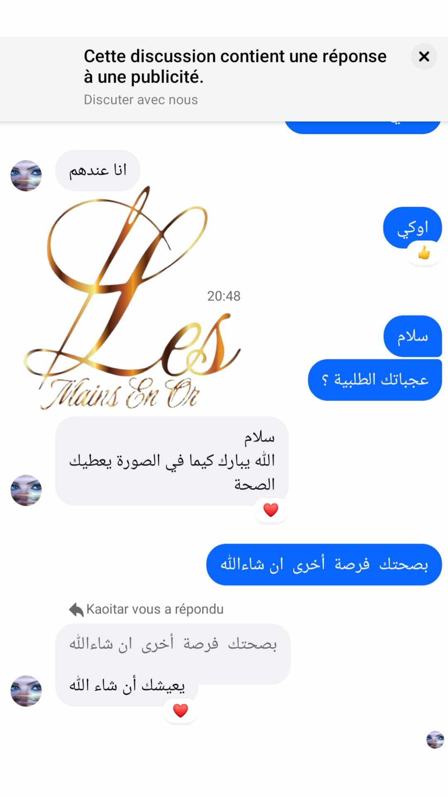
Task: Select the blue 'بصحتك فرصة أخرى ان شاءالله' bubble
Action: pos(324,565)
